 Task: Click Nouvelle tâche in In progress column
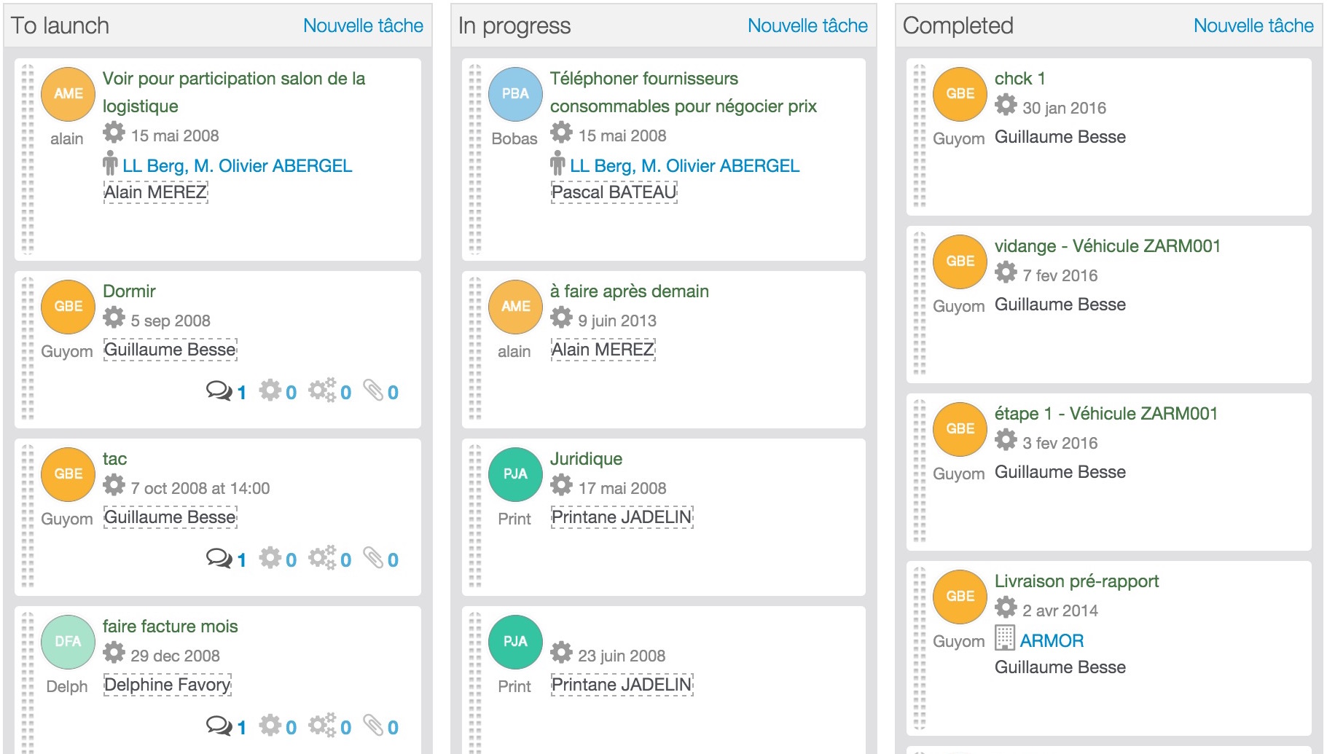click(807, 25)
